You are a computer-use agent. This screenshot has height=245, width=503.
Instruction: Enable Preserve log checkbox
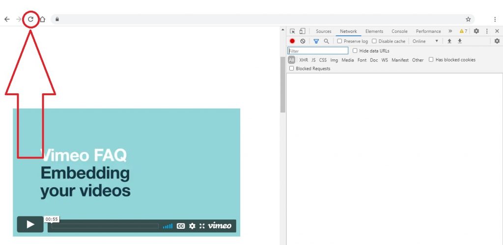[339, 41]
